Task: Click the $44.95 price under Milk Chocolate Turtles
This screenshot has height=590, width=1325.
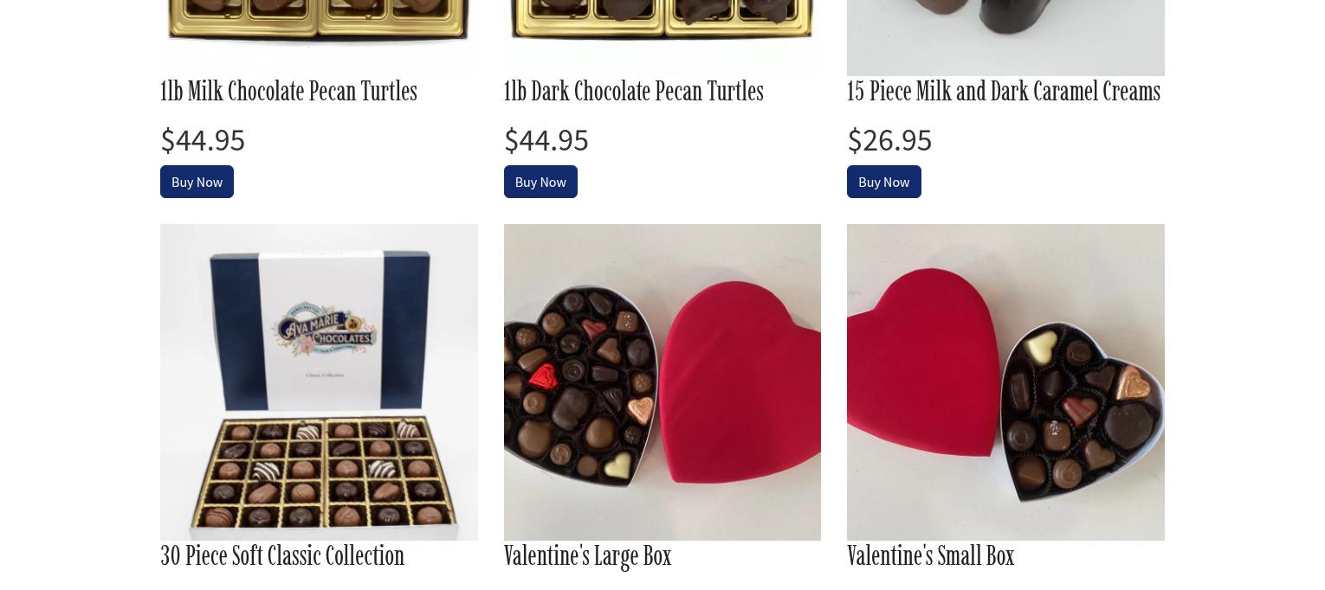Action: (x=203, y=140)
